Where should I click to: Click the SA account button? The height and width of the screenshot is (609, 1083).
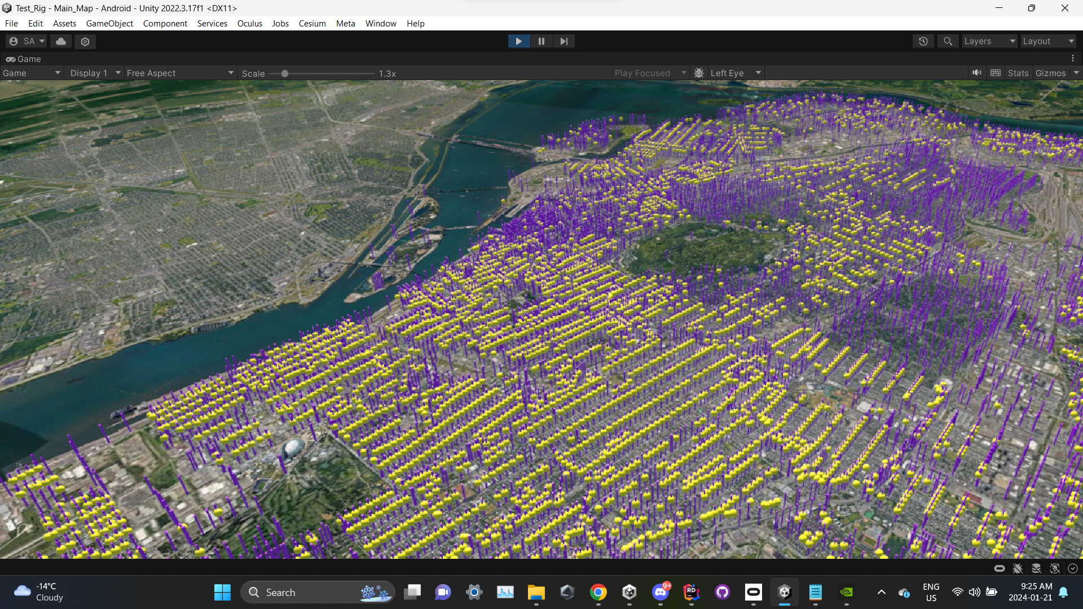27,41
